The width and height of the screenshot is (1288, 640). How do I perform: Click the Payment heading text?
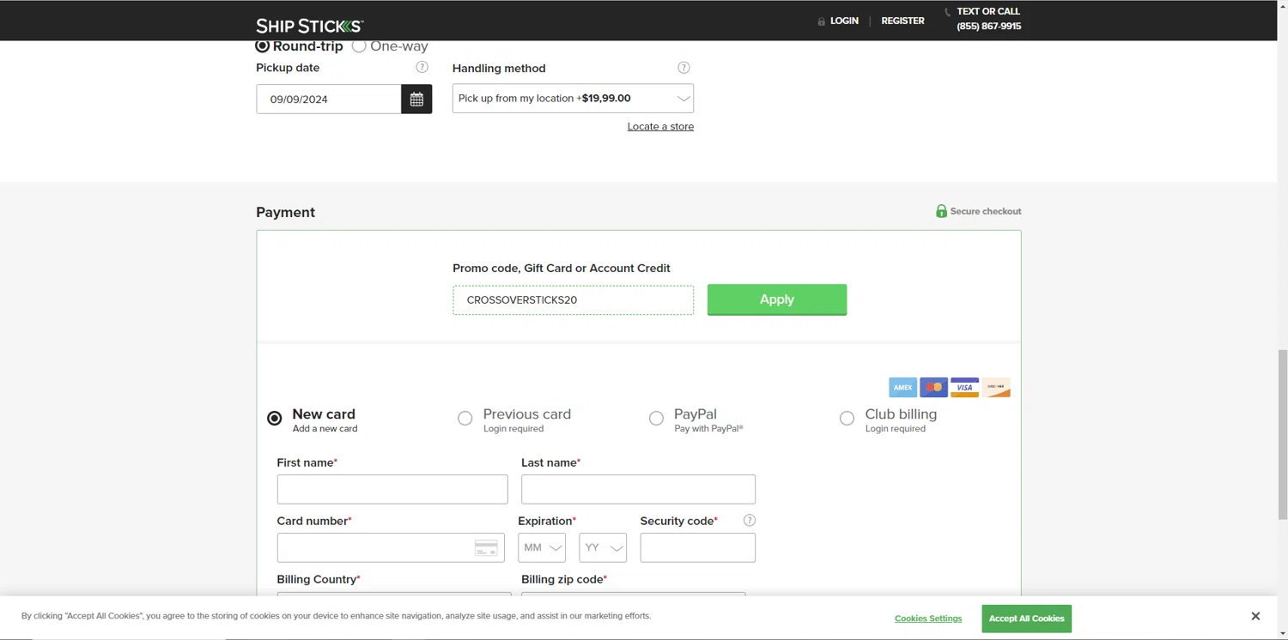click(x=285, y=213)
